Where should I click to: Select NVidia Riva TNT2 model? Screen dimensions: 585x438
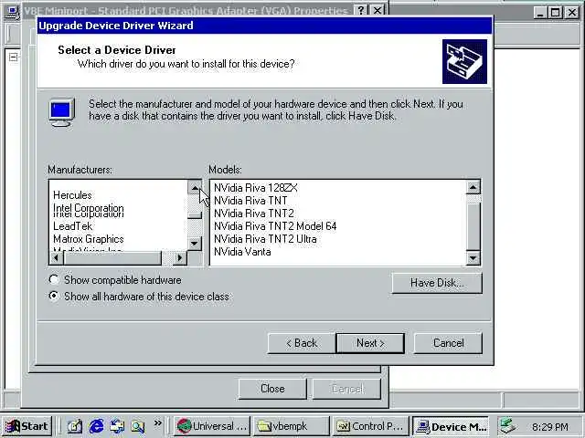[x=254, y=214]
